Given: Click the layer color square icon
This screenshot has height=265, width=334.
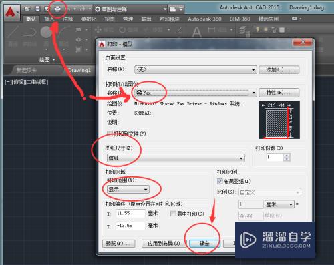Looking at the screenshot, I should click(x=282, y=29).
